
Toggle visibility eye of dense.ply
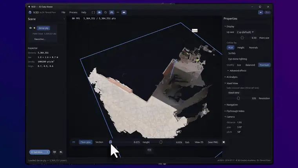(x=31, y=28)
